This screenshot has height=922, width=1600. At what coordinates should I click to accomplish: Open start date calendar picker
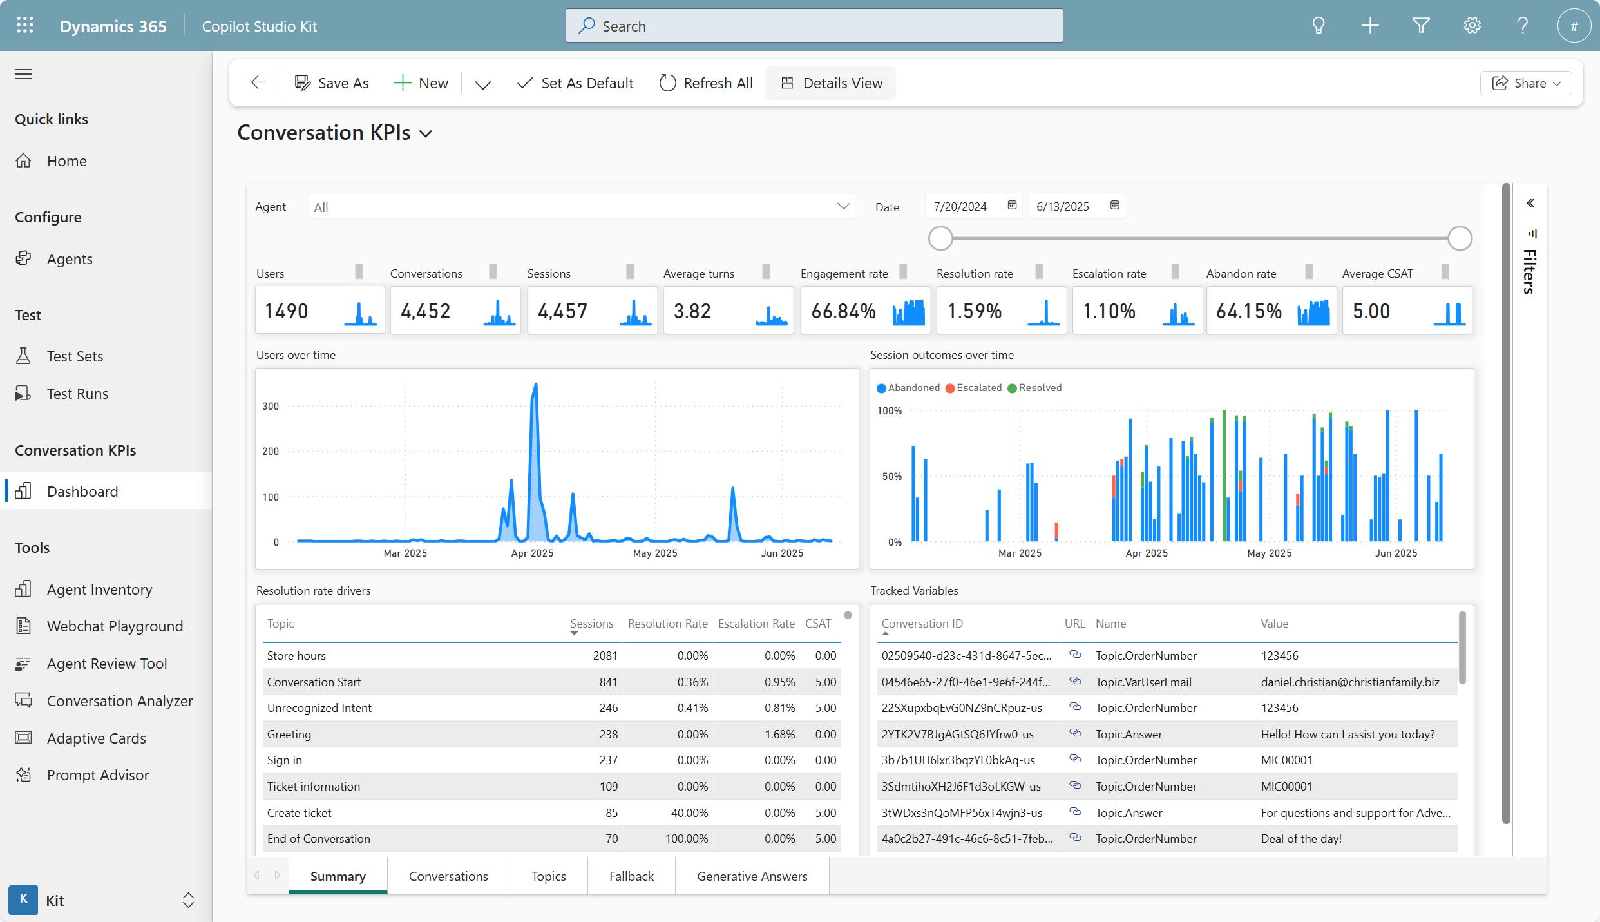pyautogui.click(x=1012, y=206)
